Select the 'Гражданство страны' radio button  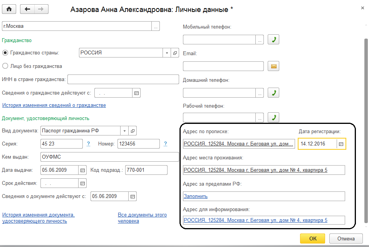click(5, 53)
